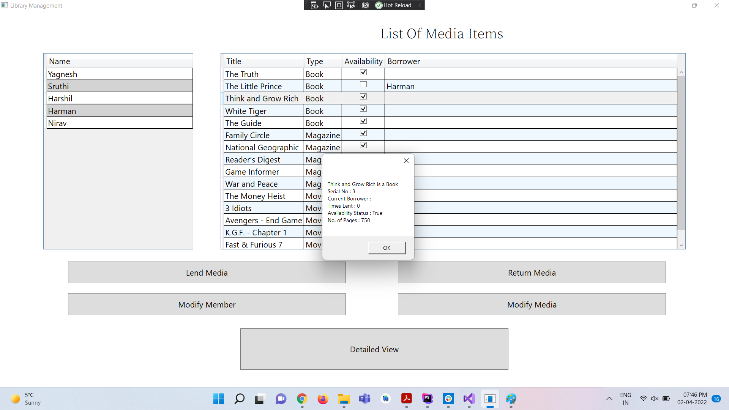Image resolution: width=729 pixels, height=410 pixels.
Task: Launch Google Chrome from the taskbar
Action: pos(302,399)
